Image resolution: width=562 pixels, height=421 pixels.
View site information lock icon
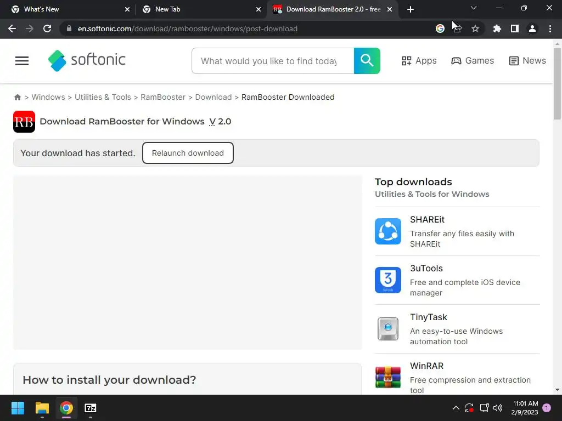click(x=69, y=29)
